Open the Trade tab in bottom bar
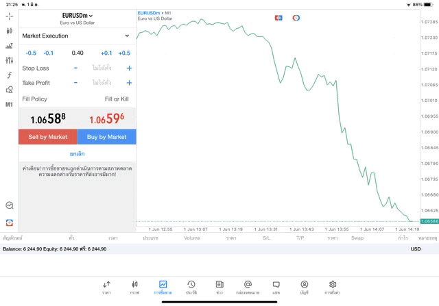This screenshot has width=439, height=306. (x=163, y=288)
